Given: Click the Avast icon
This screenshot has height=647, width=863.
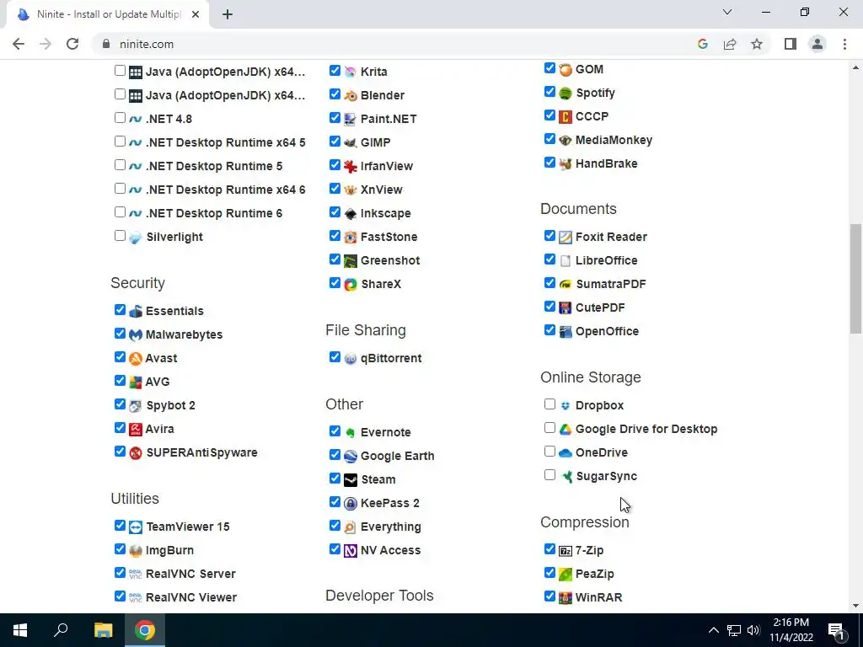Looking at the screenshot, I should pos(136,358).
